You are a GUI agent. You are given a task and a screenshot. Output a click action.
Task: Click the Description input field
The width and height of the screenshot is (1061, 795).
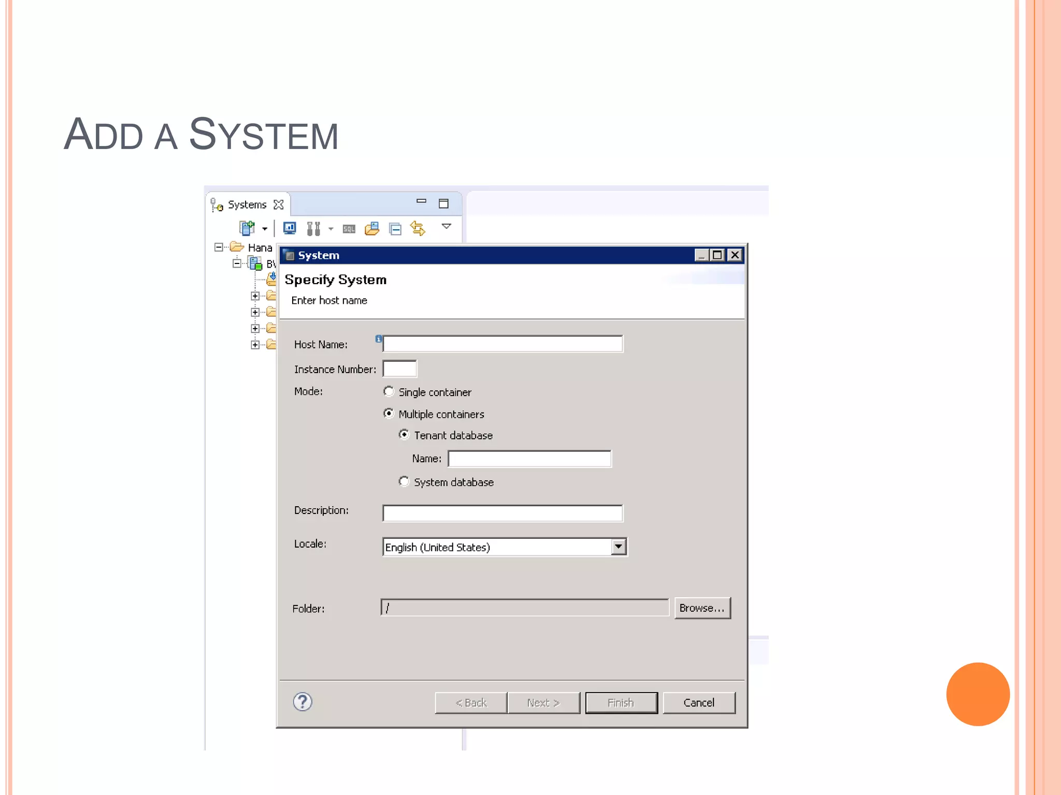coord(503,513)
